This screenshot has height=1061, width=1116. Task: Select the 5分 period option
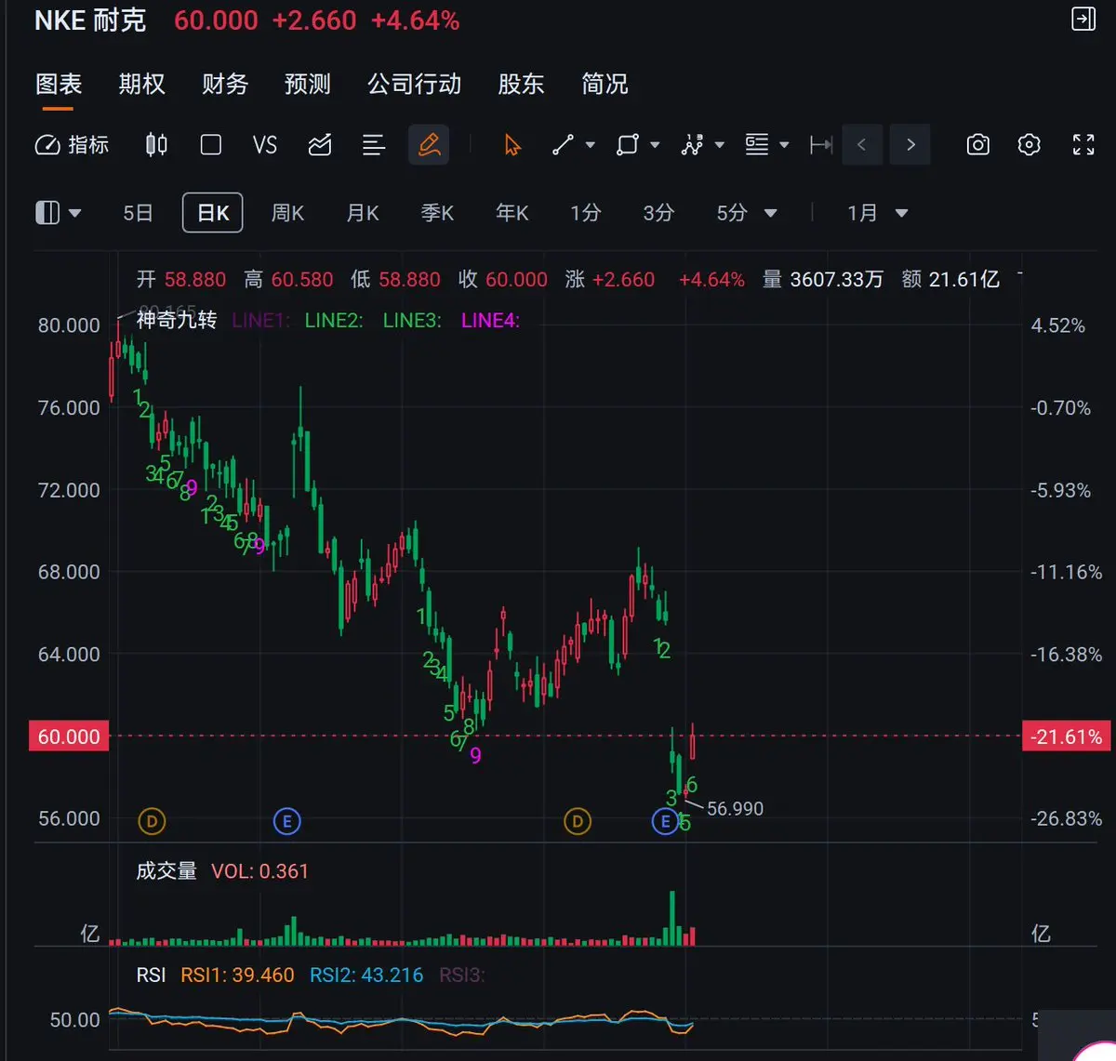coord(732,213)
